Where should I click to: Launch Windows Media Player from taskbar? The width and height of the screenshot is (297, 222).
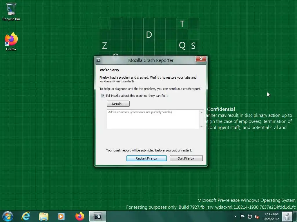[x=61, y=216]
